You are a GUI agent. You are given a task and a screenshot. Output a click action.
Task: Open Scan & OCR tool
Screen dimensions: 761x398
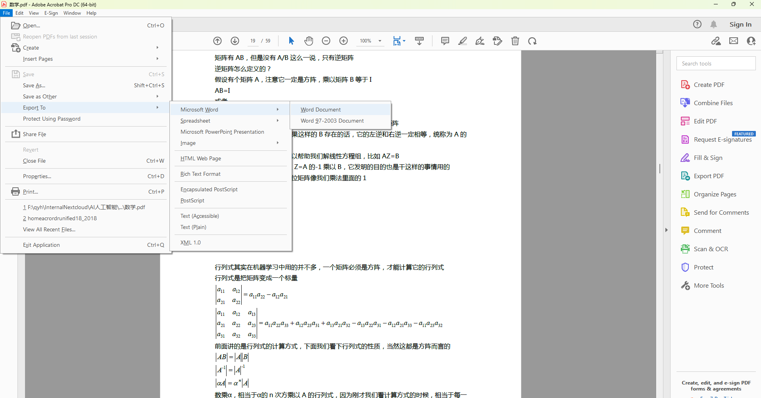tap(711, 249)
